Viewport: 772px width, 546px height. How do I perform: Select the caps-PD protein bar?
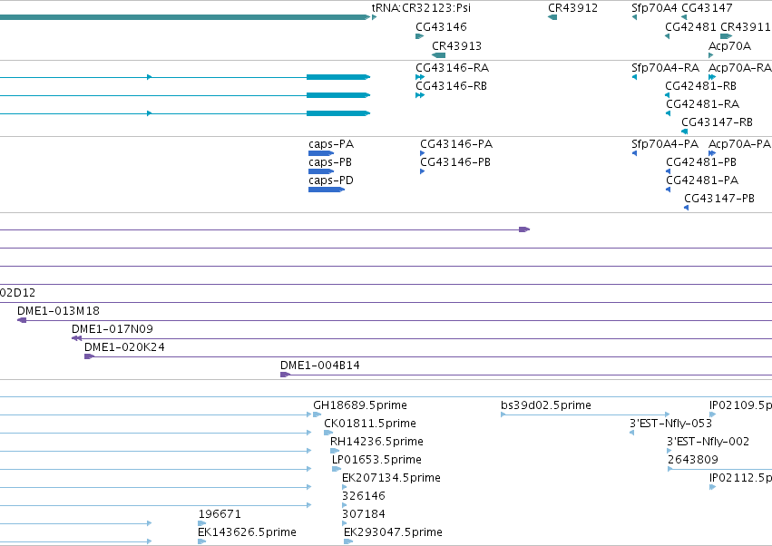tap(327, 190)
